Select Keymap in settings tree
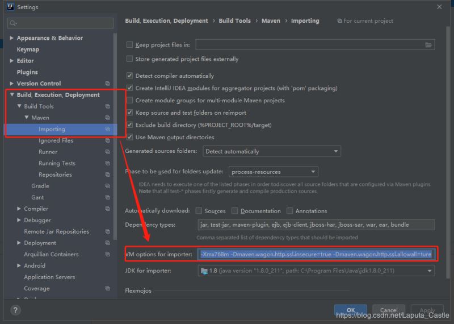This screenshot has height=324, width=454. (28, 49)
